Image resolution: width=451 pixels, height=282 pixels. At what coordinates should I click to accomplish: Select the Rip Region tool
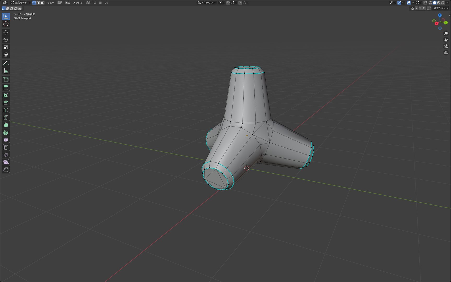pyautogui.click(x=6, y=170)
